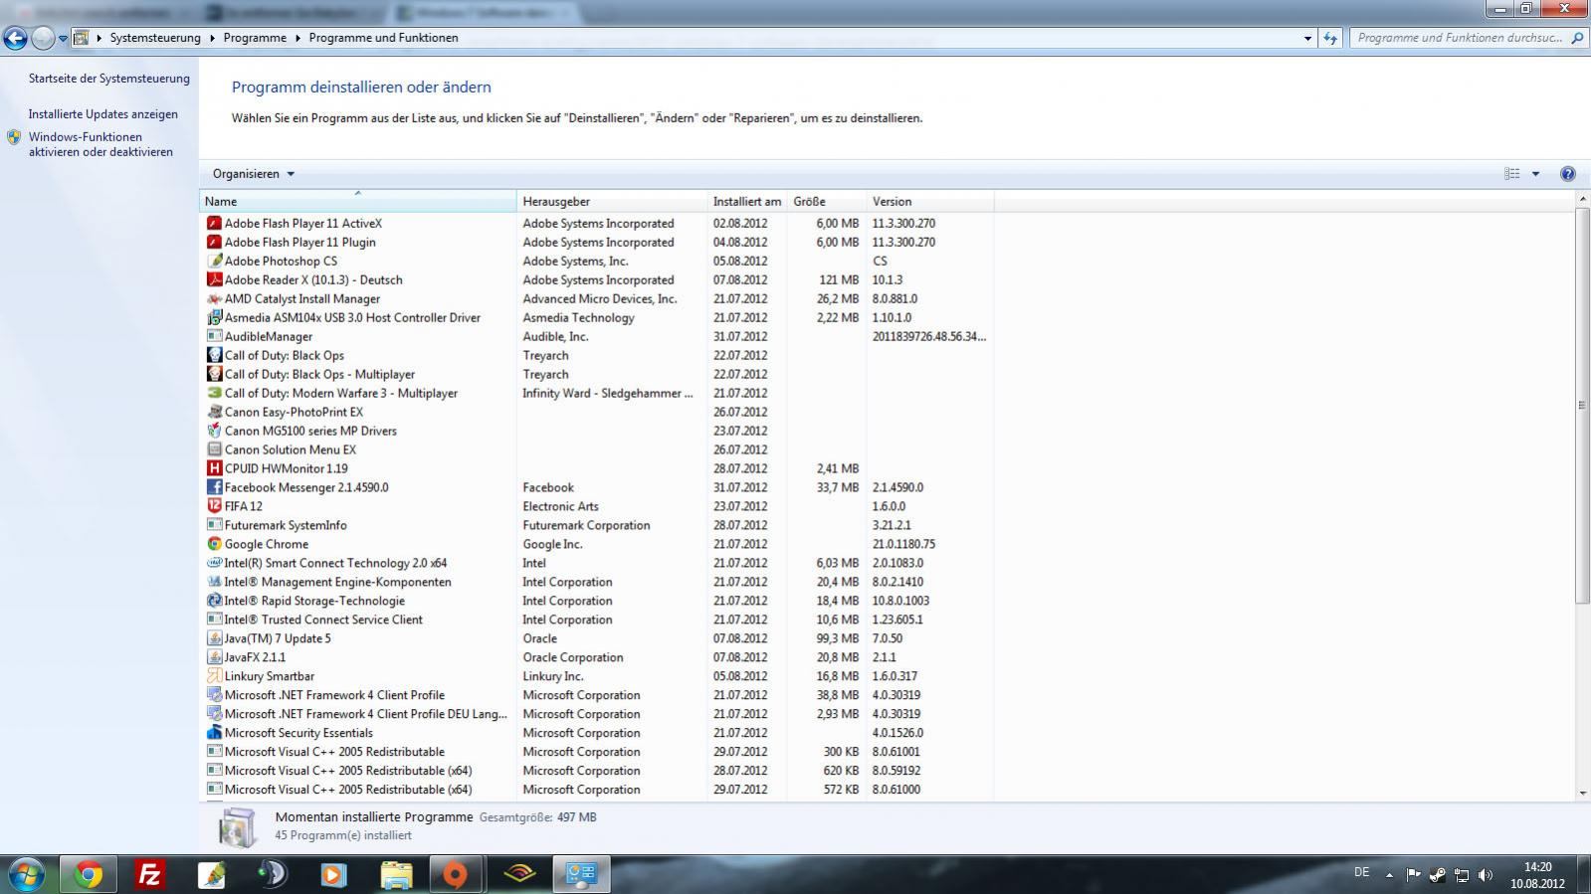Sort by Größe column header
The width and height of the screenshot is (1591, 894).
[827, 202]
